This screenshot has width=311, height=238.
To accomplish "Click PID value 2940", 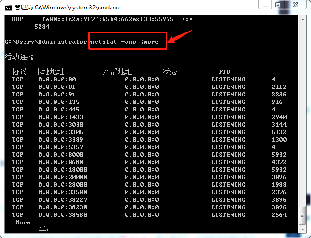I will click(279, 117).
